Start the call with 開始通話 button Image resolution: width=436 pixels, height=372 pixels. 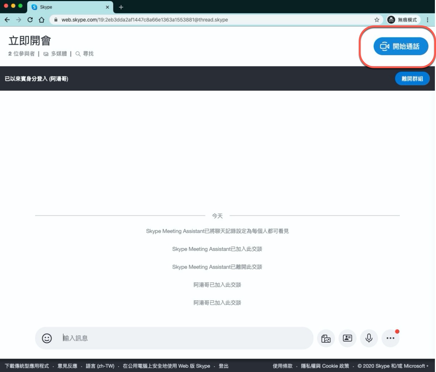coord(401,46)
